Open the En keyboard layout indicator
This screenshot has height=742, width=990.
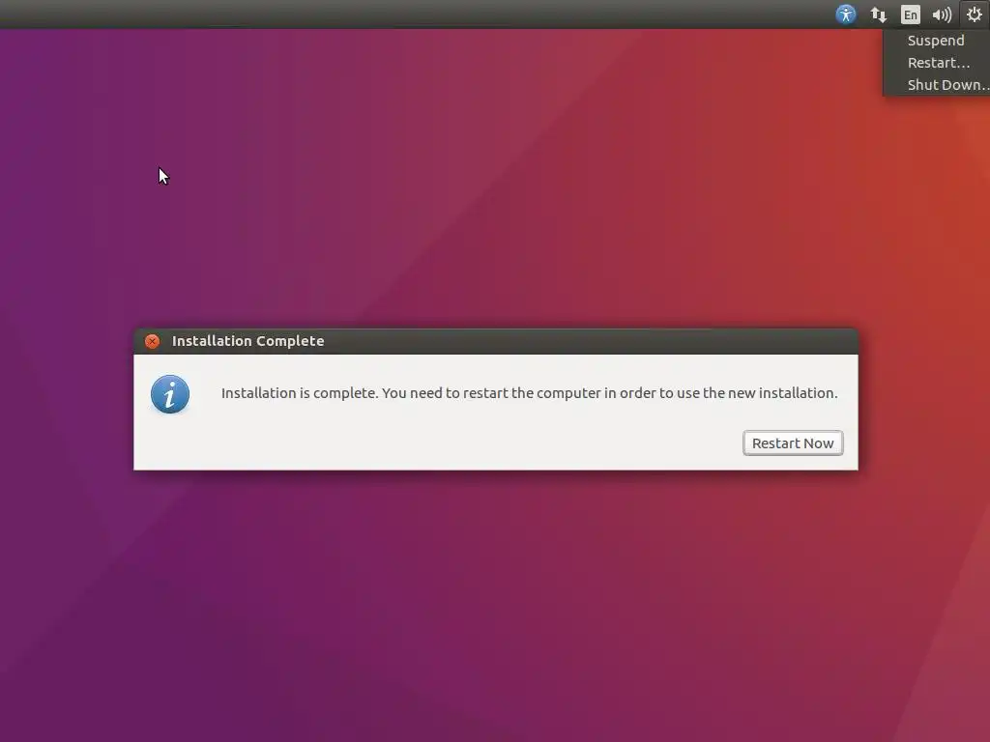[910, 14]
